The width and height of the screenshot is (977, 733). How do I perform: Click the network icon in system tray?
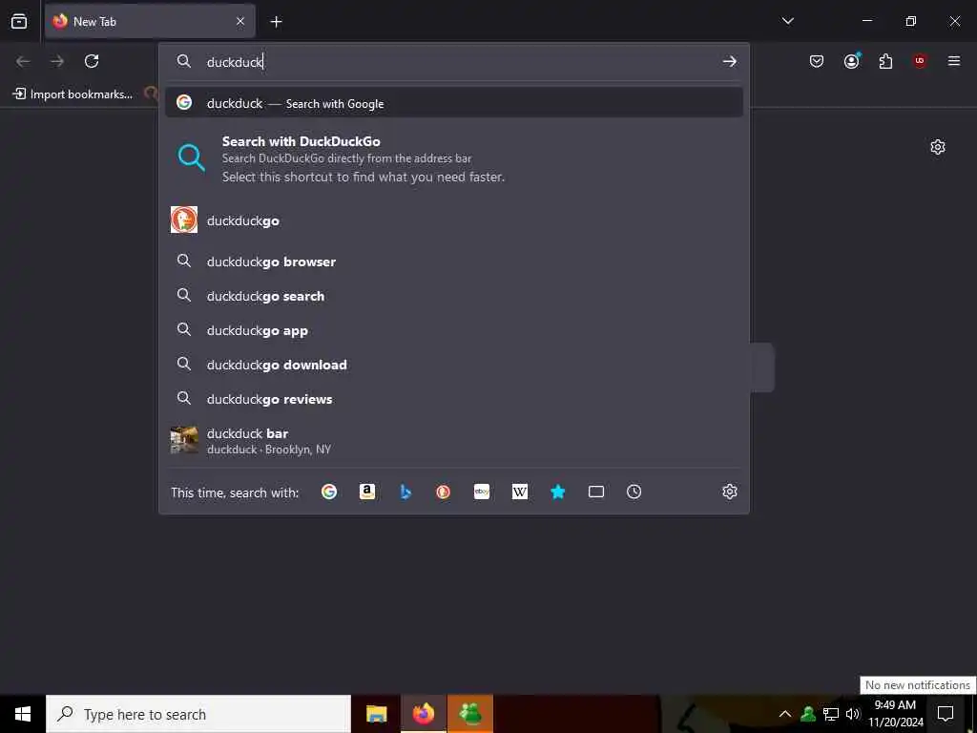point(831,714)
